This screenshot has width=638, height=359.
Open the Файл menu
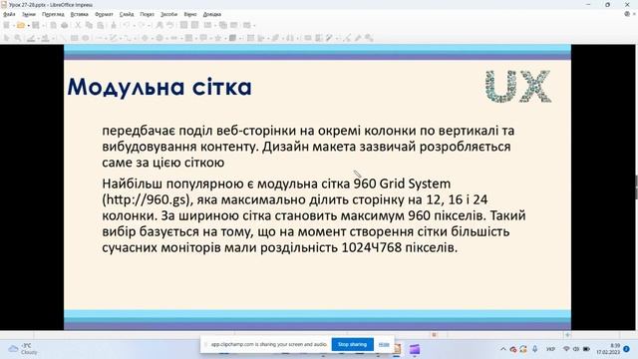tap(9, 14)
